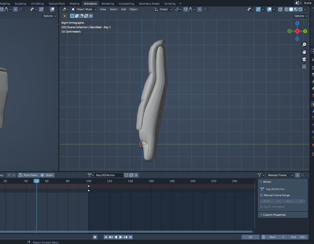Duplicate Key.002Action with the new copy icon
The image size is (314, 244).
coord(131,175)
